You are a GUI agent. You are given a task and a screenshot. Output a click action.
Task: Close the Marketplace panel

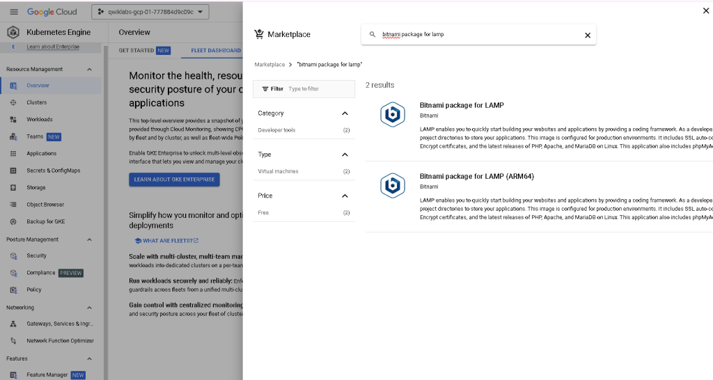click(x=706, y=10)
